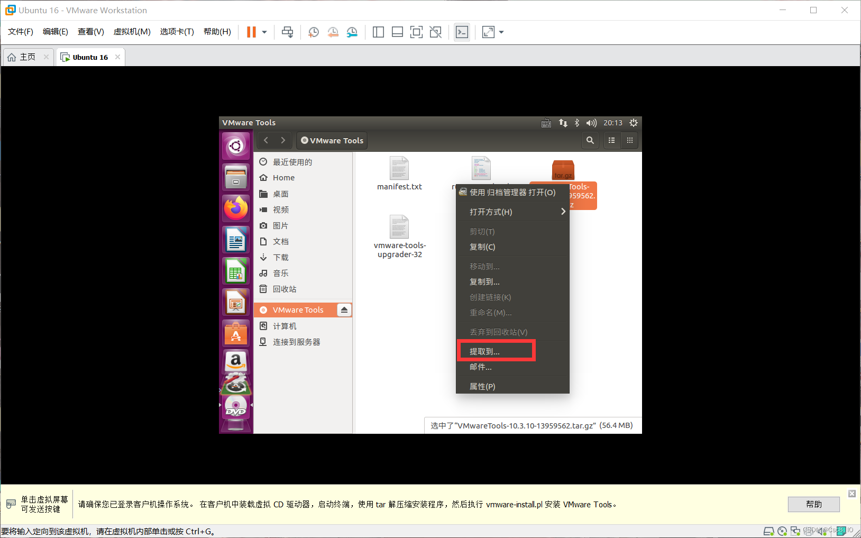861x538 pixels.
Task: Go back in file manager
Action: pyautogui.click(x=266, y=140)
